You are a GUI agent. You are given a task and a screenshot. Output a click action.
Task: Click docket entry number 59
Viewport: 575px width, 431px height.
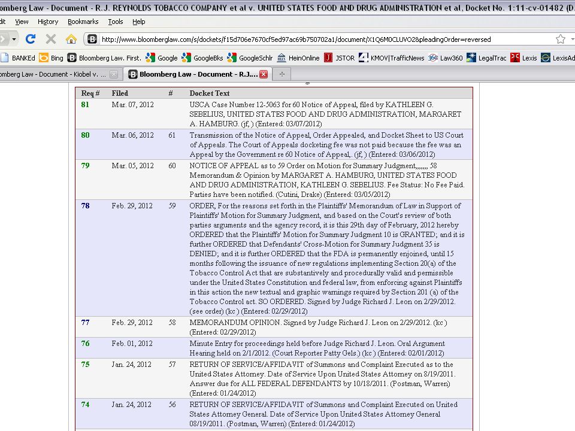pos(172,205)
